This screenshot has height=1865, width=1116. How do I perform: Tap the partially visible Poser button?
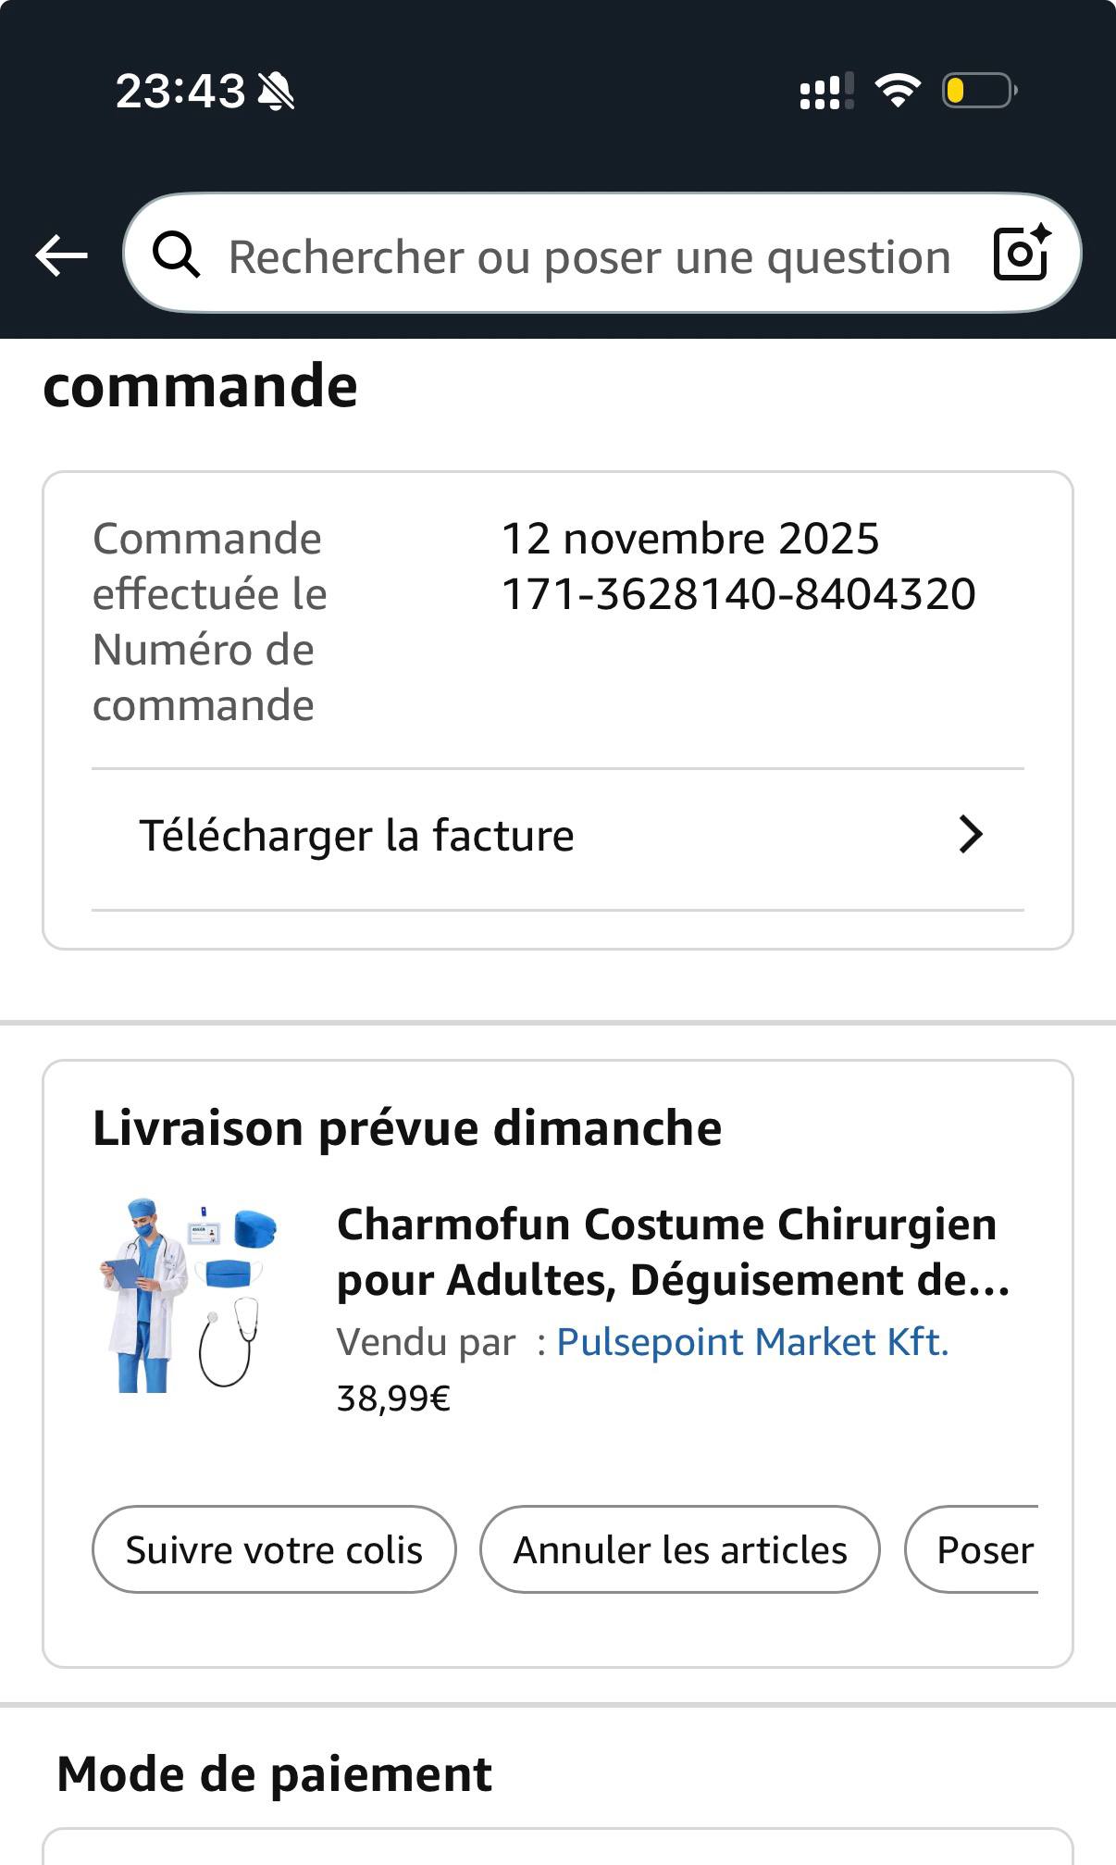tap(981, 1549)
